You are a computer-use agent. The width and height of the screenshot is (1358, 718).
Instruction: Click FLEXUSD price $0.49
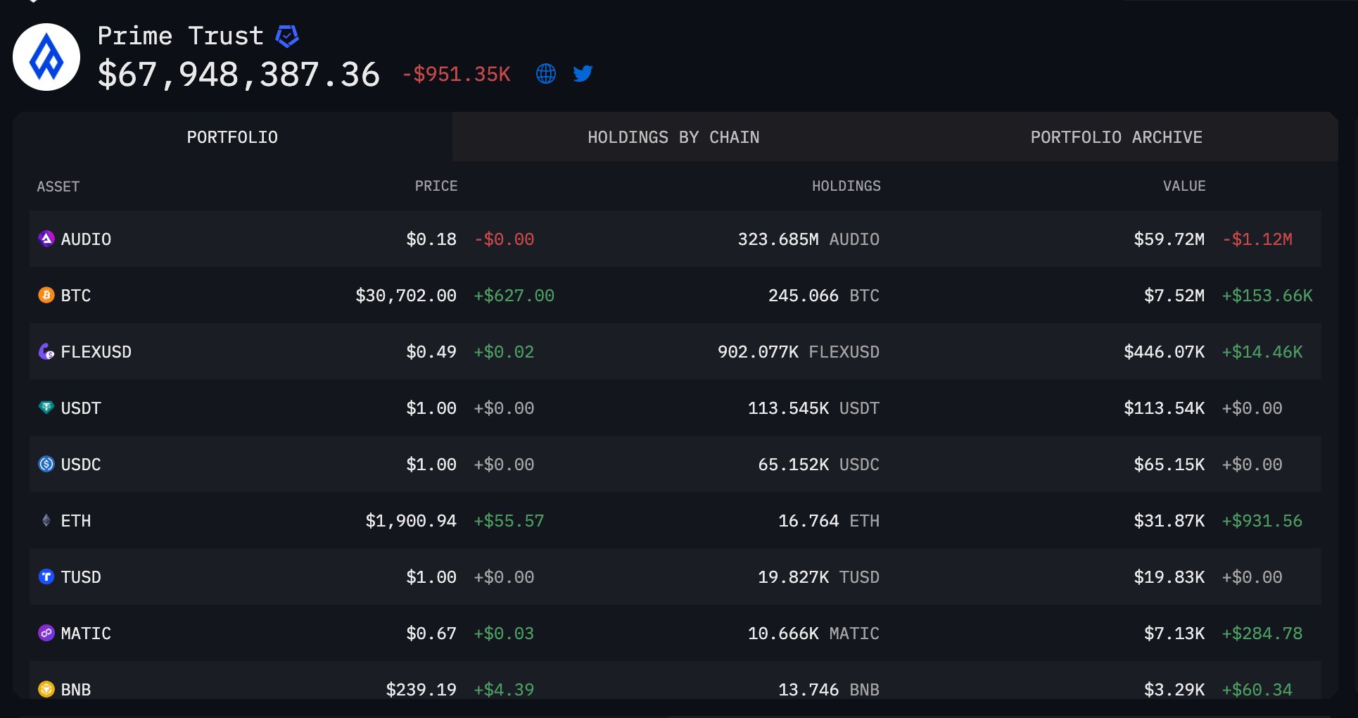click(431, 352)
